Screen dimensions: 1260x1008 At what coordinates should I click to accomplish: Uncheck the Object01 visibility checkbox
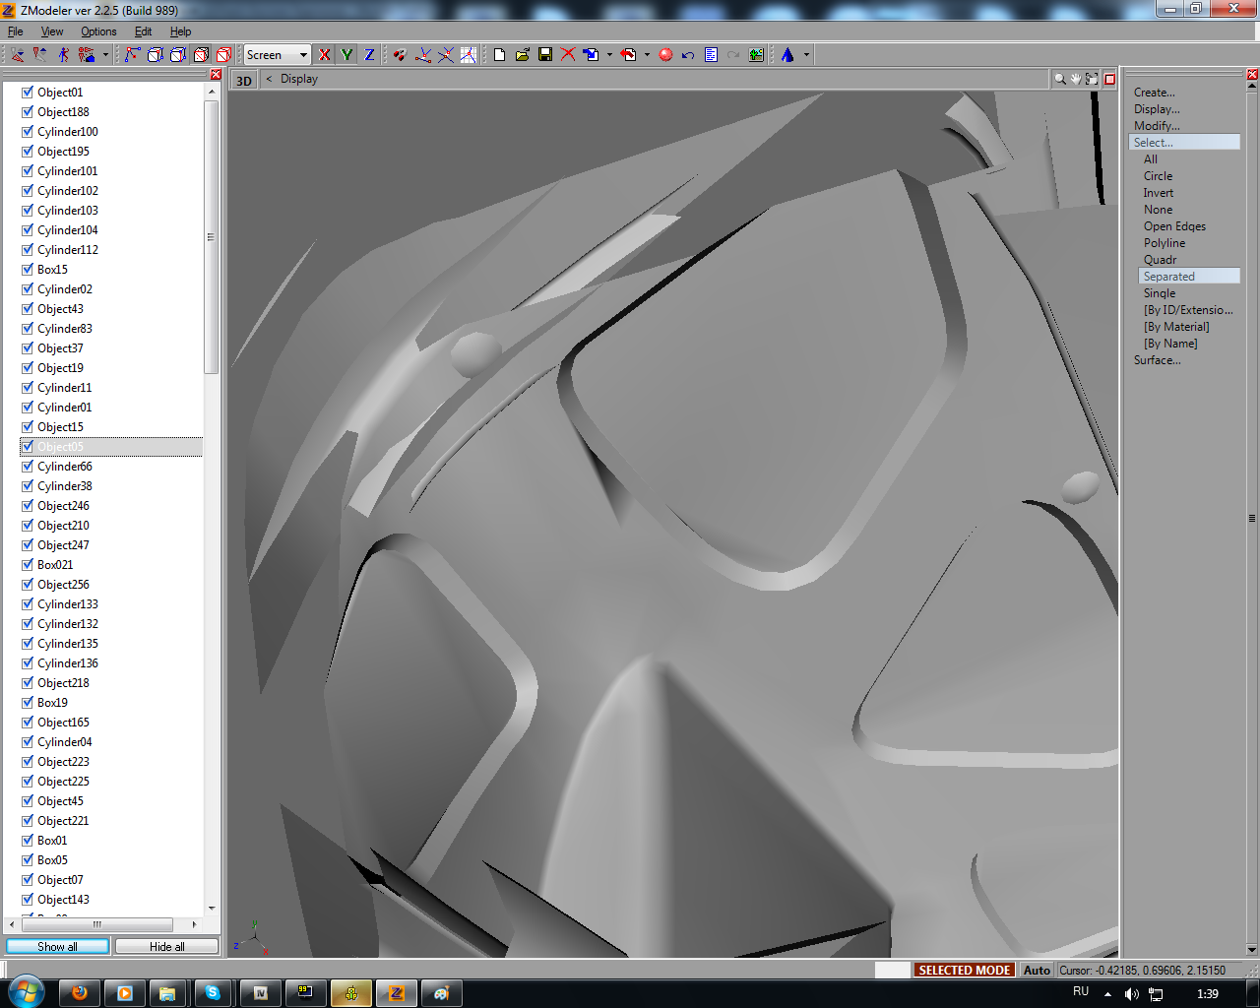(x=28, y=93)
